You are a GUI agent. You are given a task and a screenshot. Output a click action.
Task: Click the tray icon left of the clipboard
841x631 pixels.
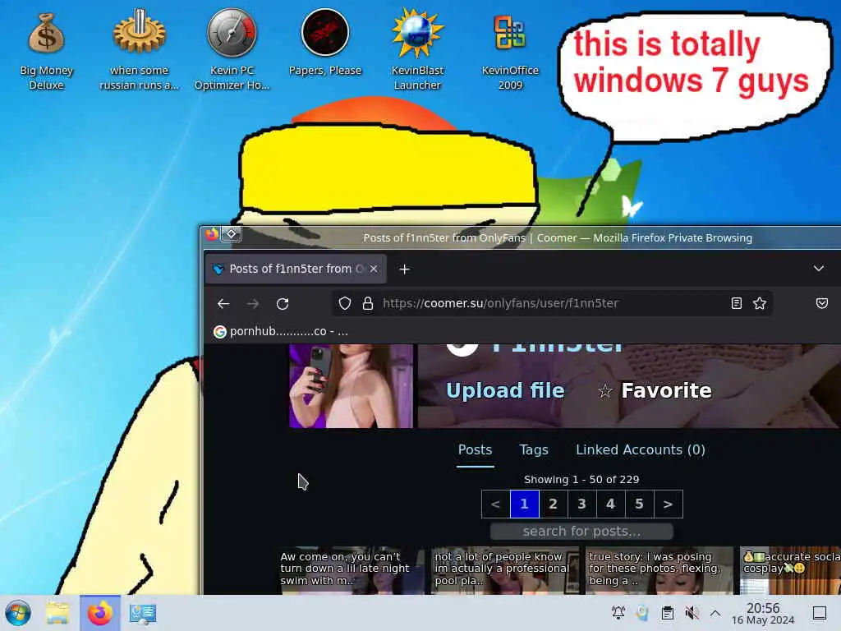(x=642, y=613)
